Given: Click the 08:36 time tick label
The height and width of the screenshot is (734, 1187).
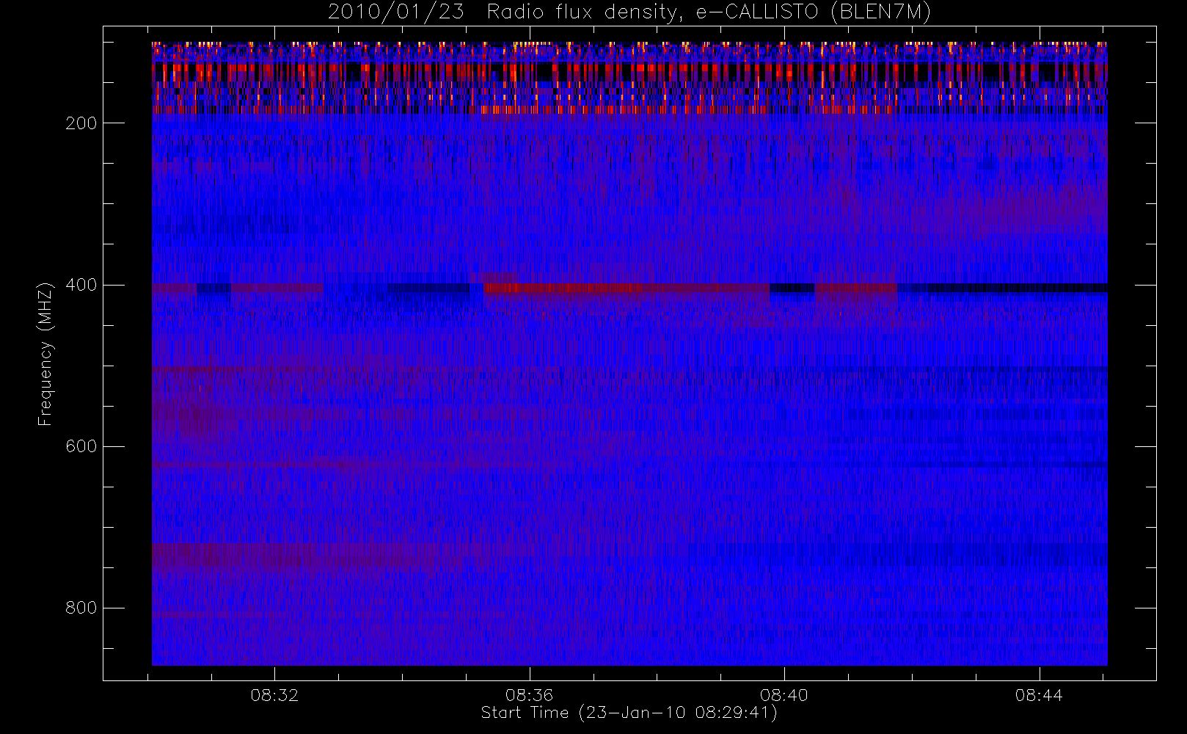Looking at the screenshot, I should pos(529,695).
